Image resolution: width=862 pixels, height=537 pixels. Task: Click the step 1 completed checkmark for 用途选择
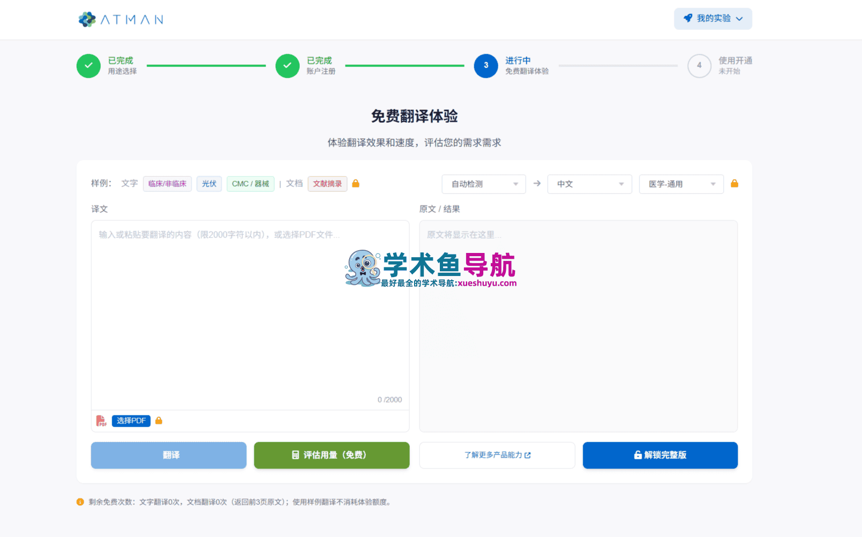tap(89, 65)
